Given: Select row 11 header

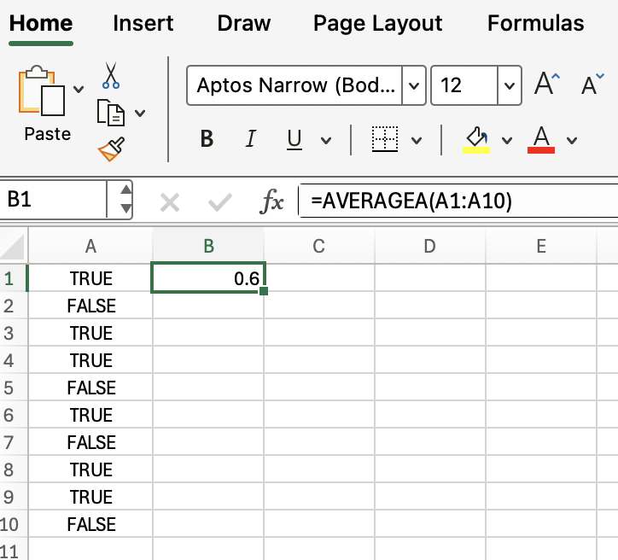Looking at the screenshot, I should tap(14, 550).
